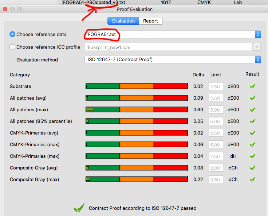This screenshot has width=268, height=216.
Task: Click the 95% percentile result checkmark
Action: pyautogui.click(x=252, y=121)
